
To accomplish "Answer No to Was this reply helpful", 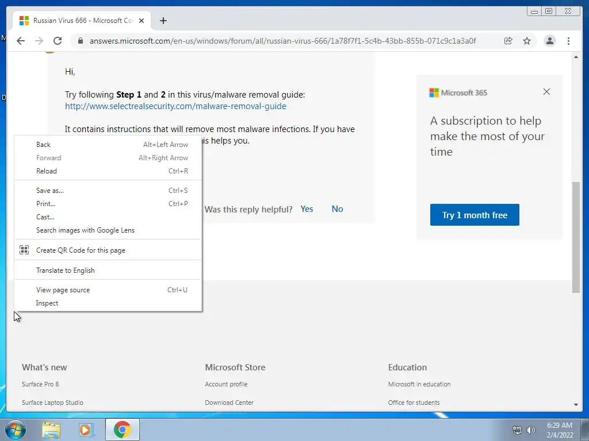I will (x=337, y=209).
